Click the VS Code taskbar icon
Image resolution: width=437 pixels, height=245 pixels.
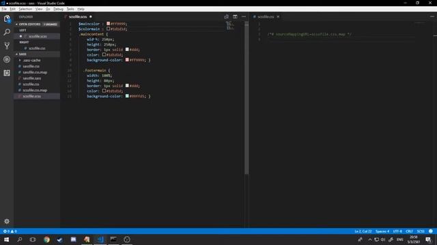[100, 240]
